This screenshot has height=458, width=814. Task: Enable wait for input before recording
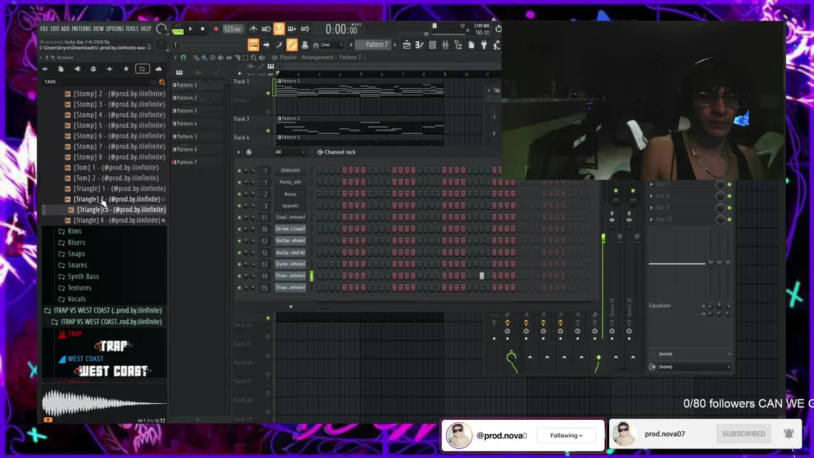pyautogui.click(x=266, y=29)
